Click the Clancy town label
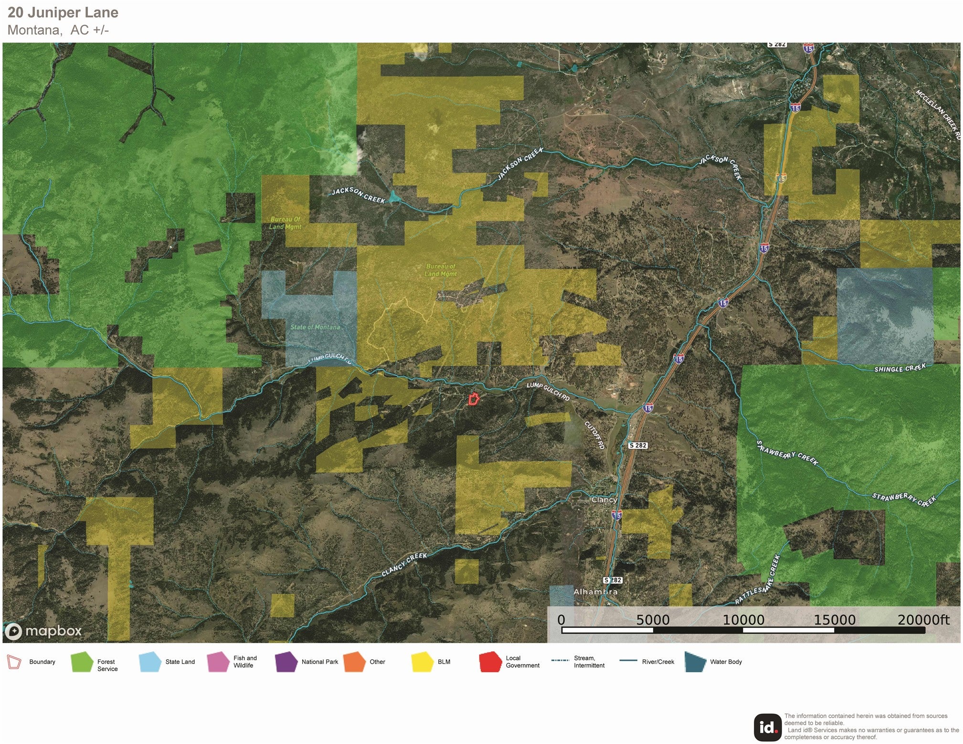The height and width of the screenshot is (744, 963). coord(604,500)
